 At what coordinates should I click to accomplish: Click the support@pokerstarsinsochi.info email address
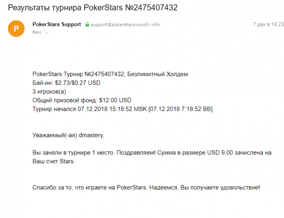click(x=125, y=25)
